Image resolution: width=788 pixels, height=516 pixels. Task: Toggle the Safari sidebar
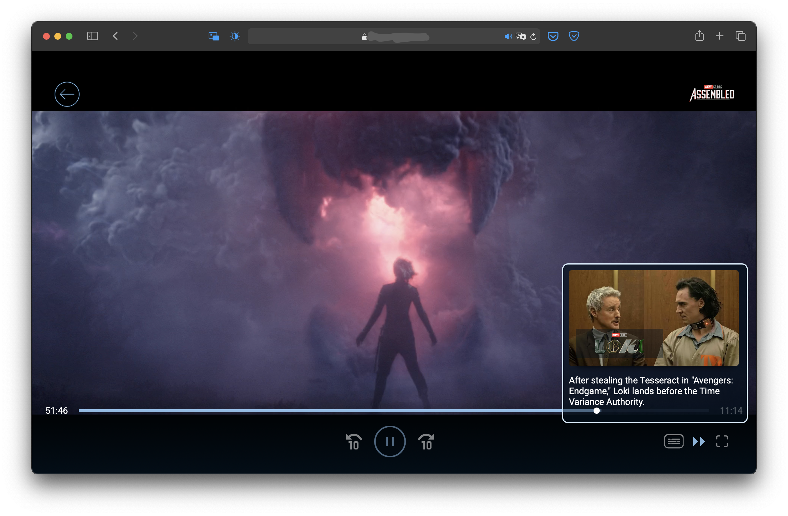pyautogui.click(x=92, y=36)
